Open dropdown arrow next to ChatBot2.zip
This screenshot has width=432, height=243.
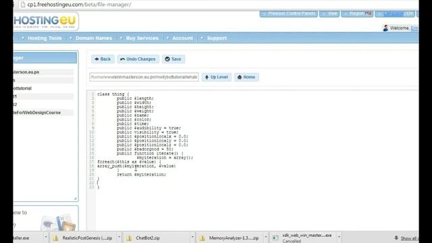[192, 237]
